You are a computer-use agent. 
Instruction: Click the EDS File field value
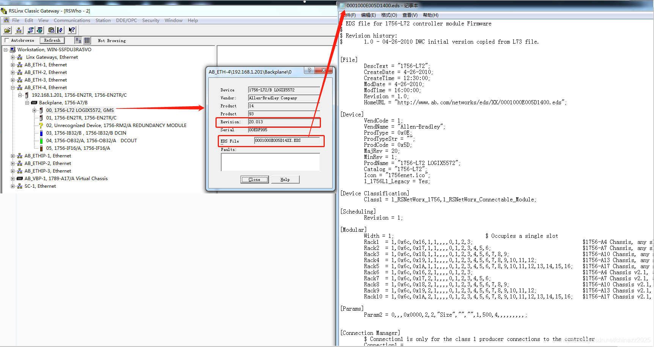pos(287,140)
